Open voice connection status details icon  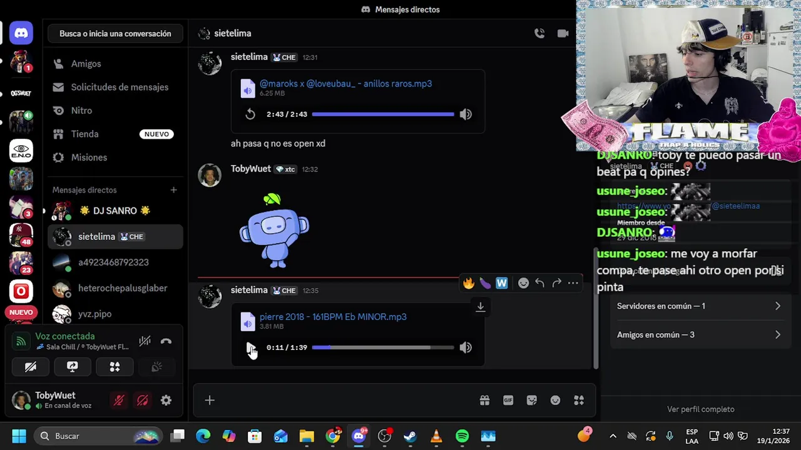pos(21,341)
